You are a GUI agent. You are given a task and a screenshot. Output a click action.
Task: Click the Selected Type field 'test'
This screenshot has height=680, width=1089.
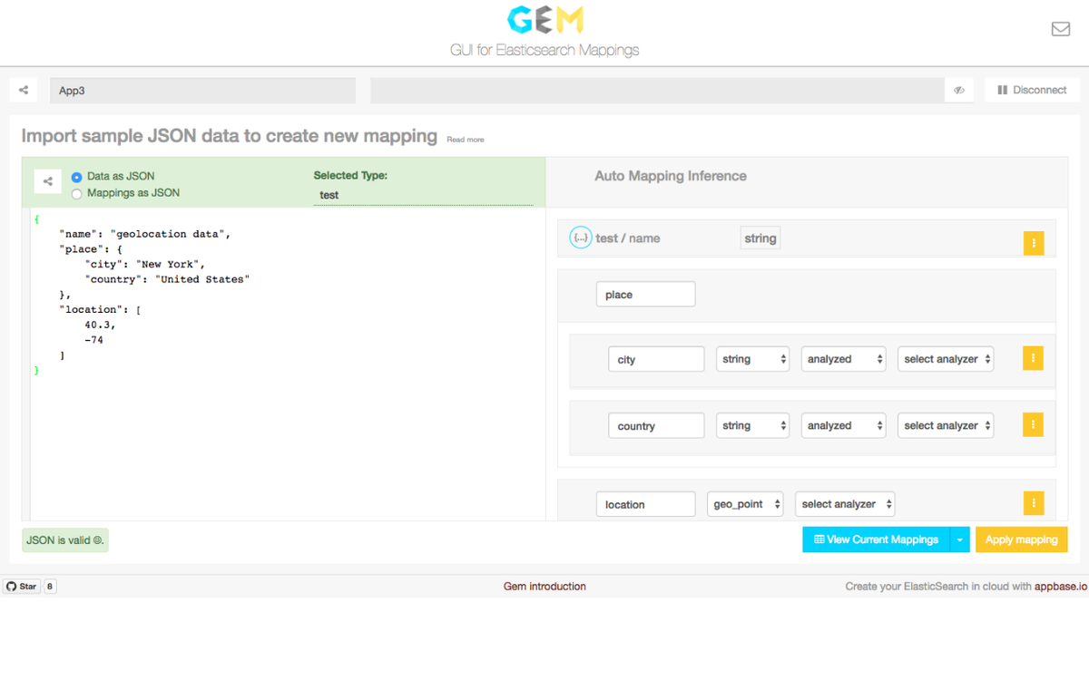tap(425, 195)
